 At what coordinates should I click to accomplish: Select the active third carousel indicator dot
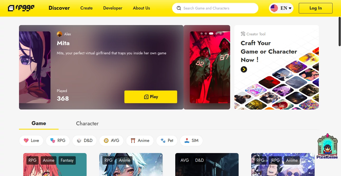coord(211,34)
